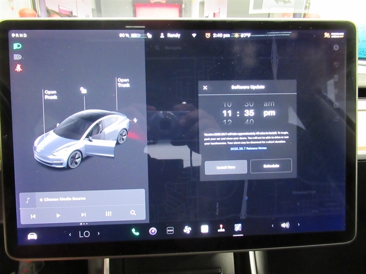Tap the auto high beam indicator
The height and width of the screenshot is (274, 366).
pyautogui.click(x=18, y=57)
